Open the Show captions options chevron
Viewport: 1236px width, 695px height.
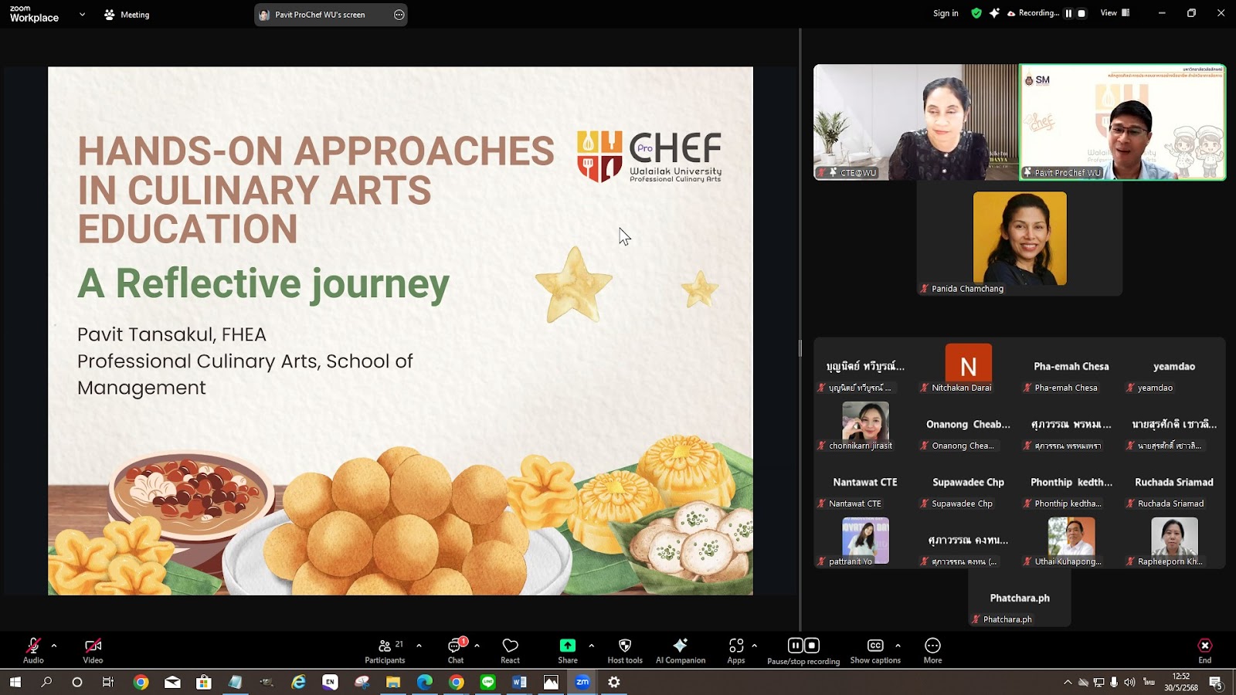(x=898, y=647)
